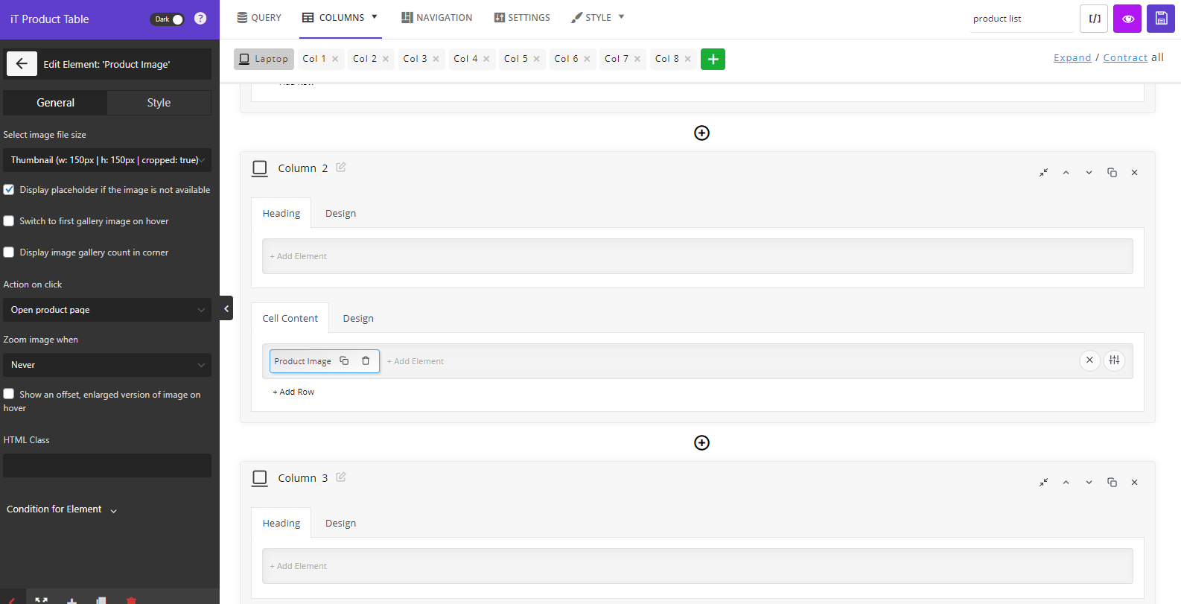The width and height of the screenshot is (1181, 604).
Task: Jump to the Col 2 tab
Action: (365, 59)
